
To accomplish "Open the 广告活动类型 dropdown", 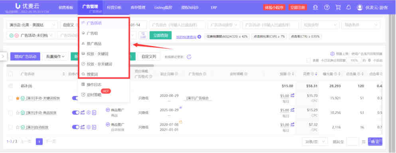I will [x=224, y=25].
